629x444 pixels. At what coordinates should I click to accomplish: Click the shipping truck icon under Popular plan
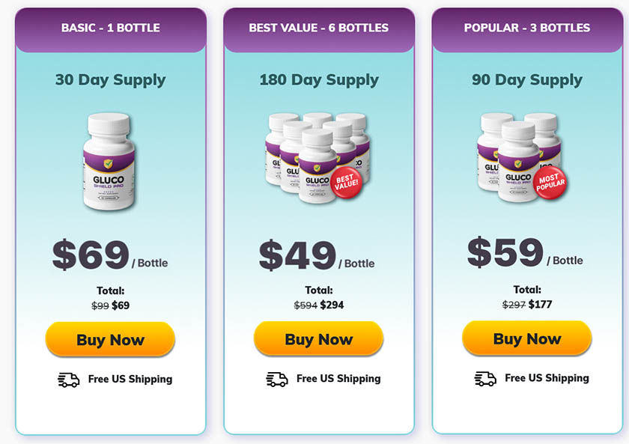pos(485,378)
